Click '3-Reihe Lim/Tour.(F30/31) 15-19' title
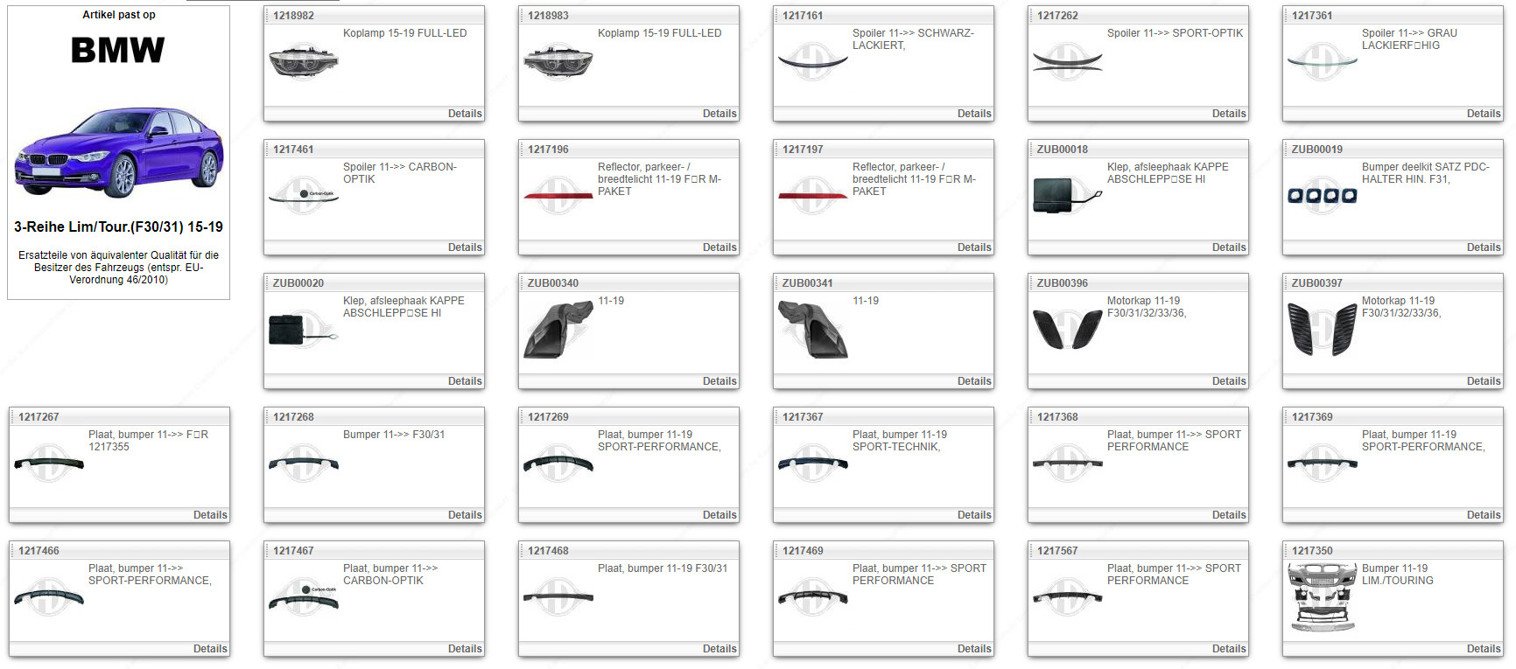This screenshot has width=1516, height=669. 118,227
